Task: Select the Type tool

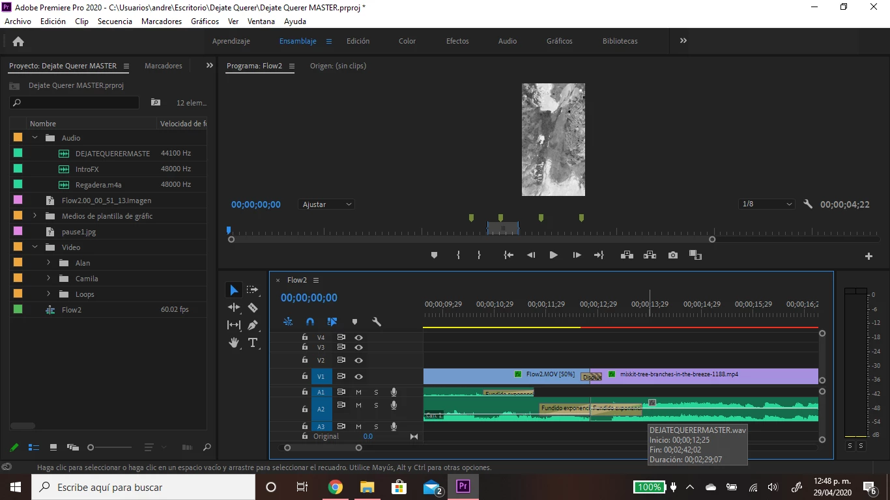Action: point(253,342)
